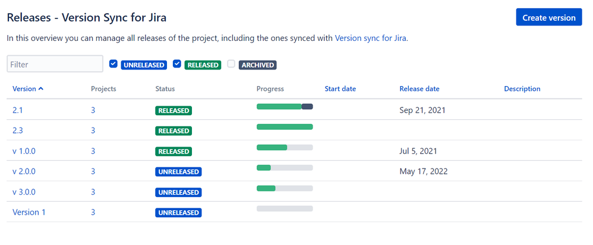Click the Sep 21, 2021 release date
This screenshot has height=245, width=593.
point(422,110)
